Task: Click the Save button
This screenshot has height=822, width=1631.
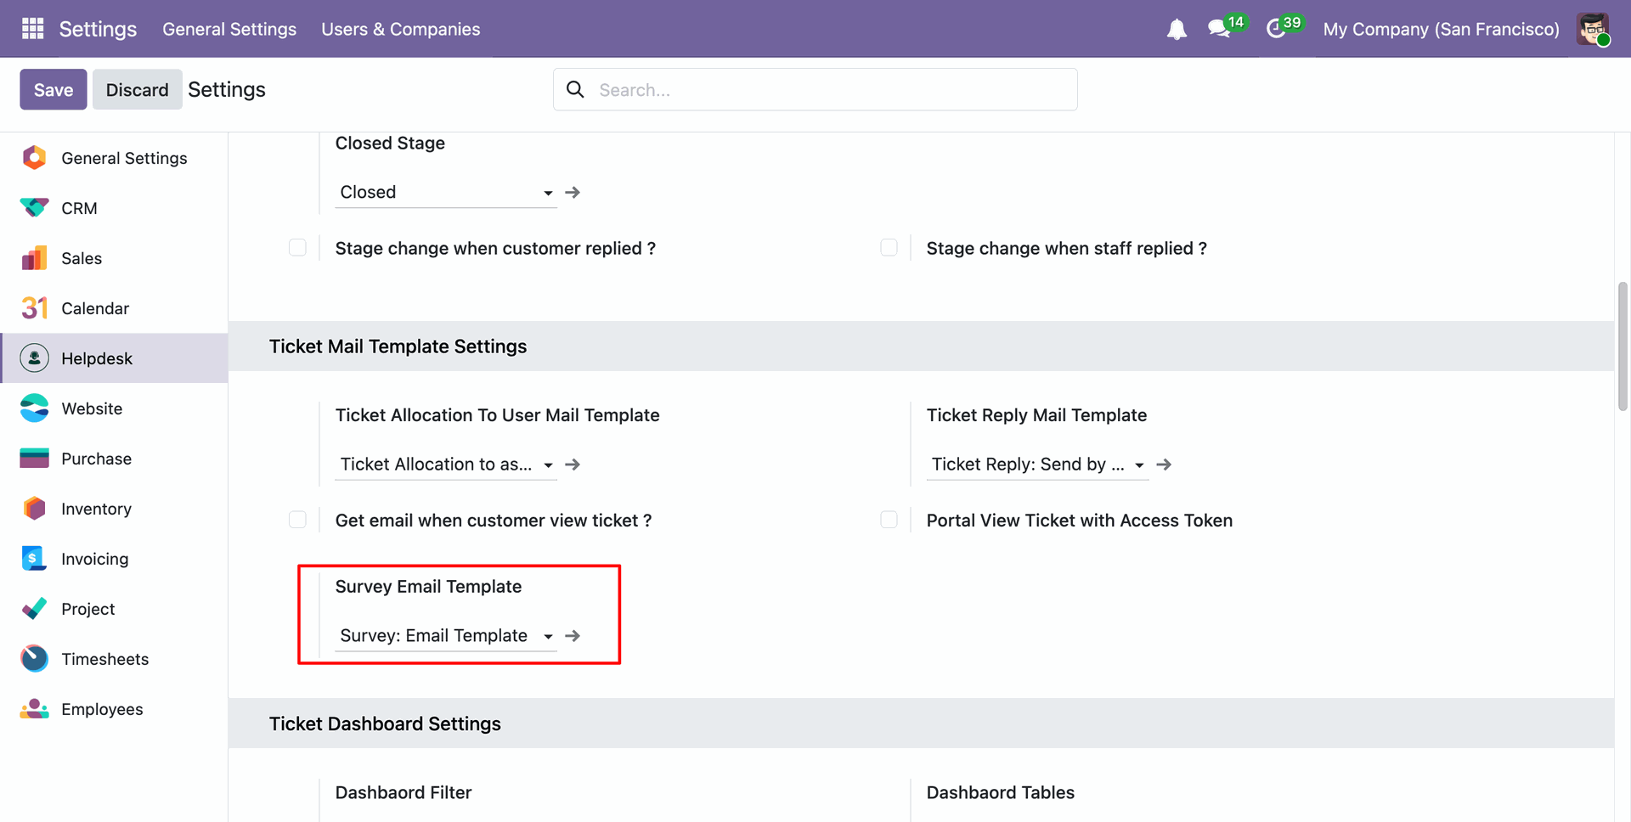Action: (54, 90)
